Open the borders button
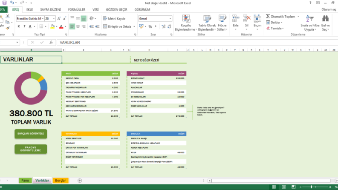 tap(41, 26)
